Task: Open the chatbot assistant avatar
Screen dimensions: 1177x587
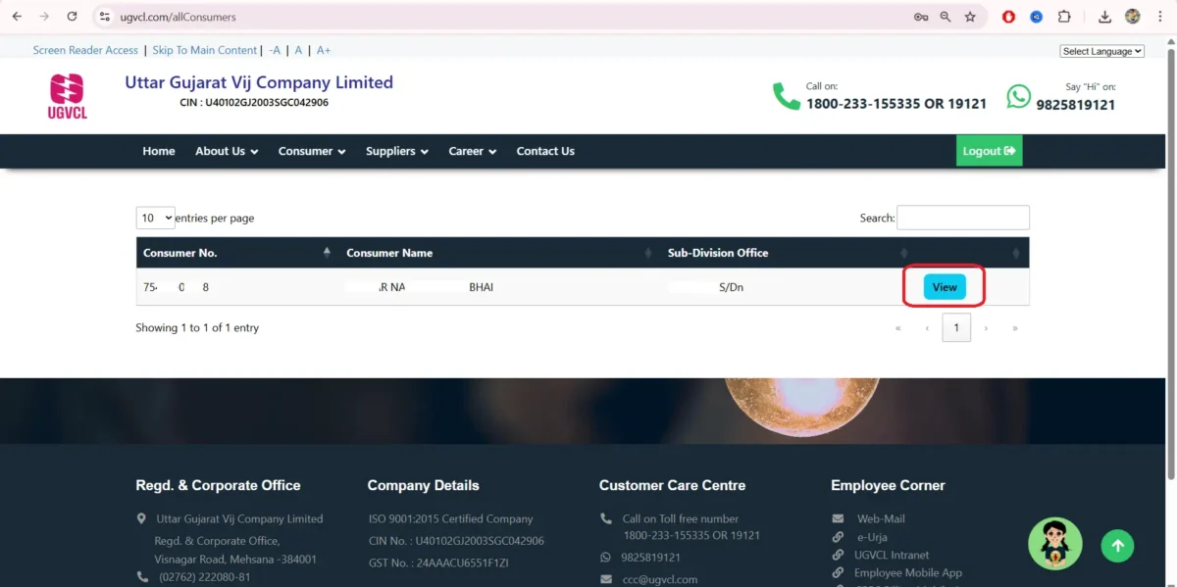Action: point(1054,543)
